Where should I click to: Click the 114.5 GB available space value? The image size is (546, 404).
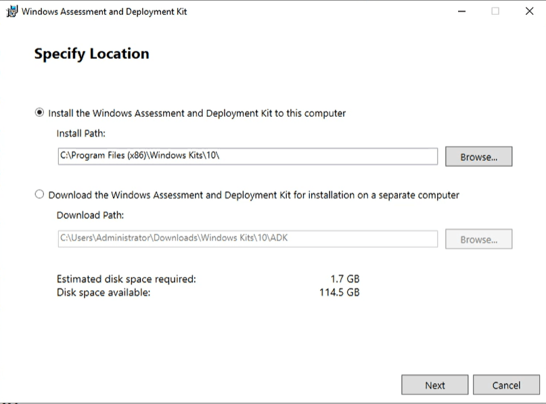click(x=339, y=293)
